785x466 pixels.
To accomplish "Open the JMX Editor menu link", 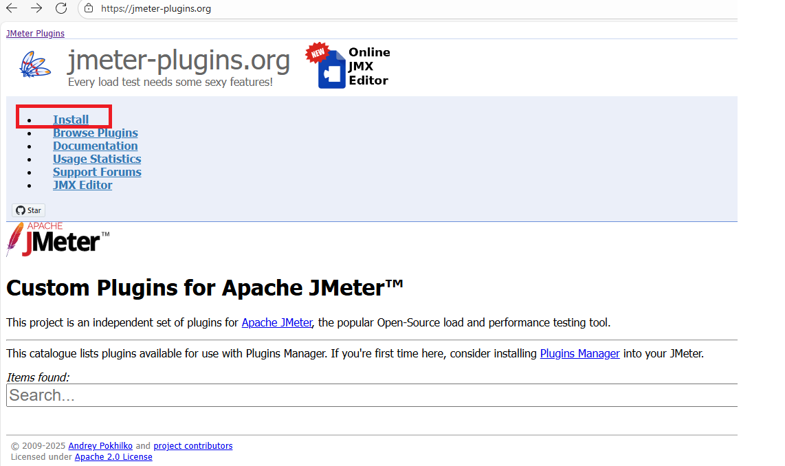I will click(82, 185).
